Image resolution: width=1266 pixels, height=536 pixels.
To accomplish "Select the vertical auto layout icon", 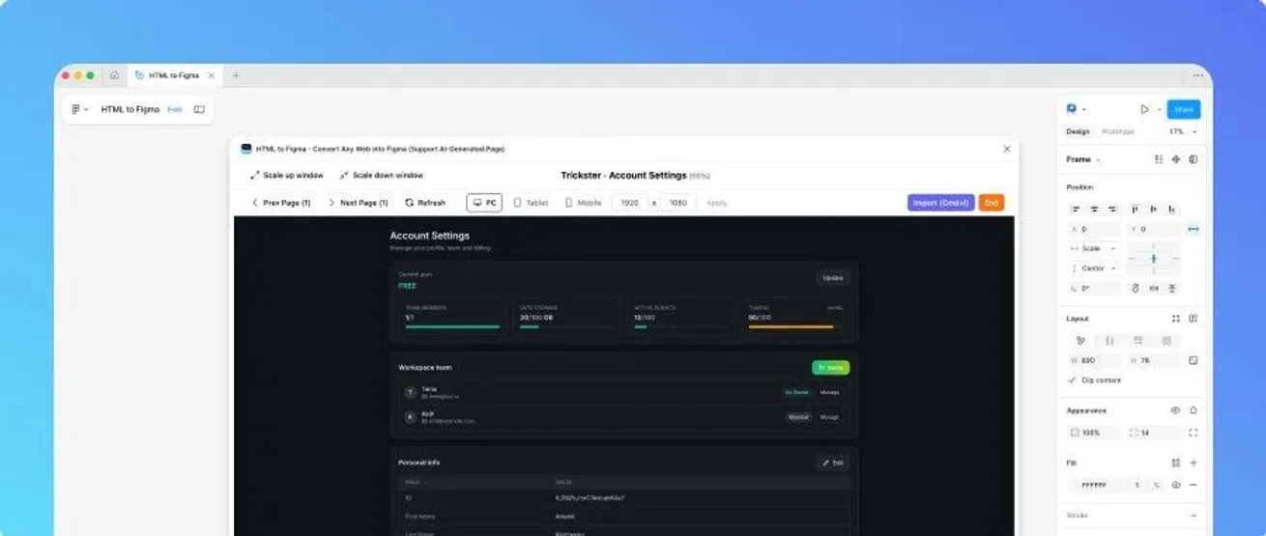I will (x=1109, y=341).
